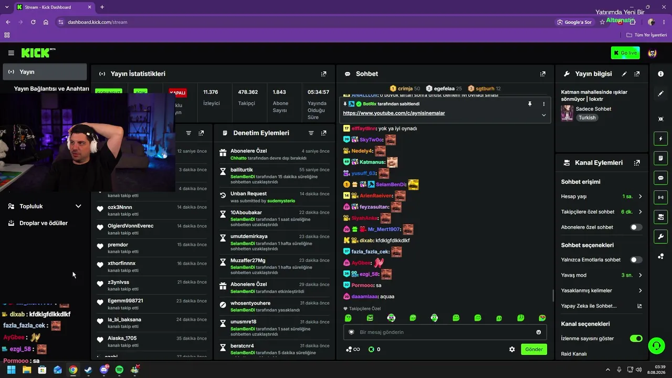The height and width of the screenshot is (378, 672).
Task: Click the Go live button
Action: 625,53
